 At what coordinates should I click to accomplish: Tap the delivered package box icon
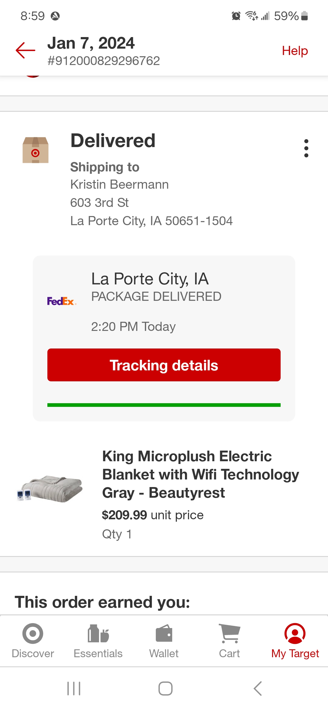[36, 150]
